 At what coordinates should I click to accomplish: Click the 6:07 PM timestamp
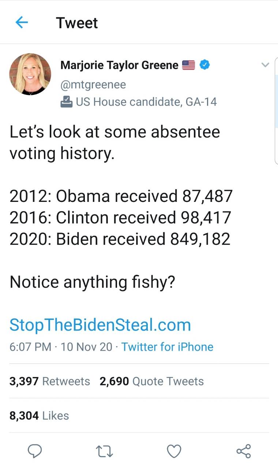point(30,347)
